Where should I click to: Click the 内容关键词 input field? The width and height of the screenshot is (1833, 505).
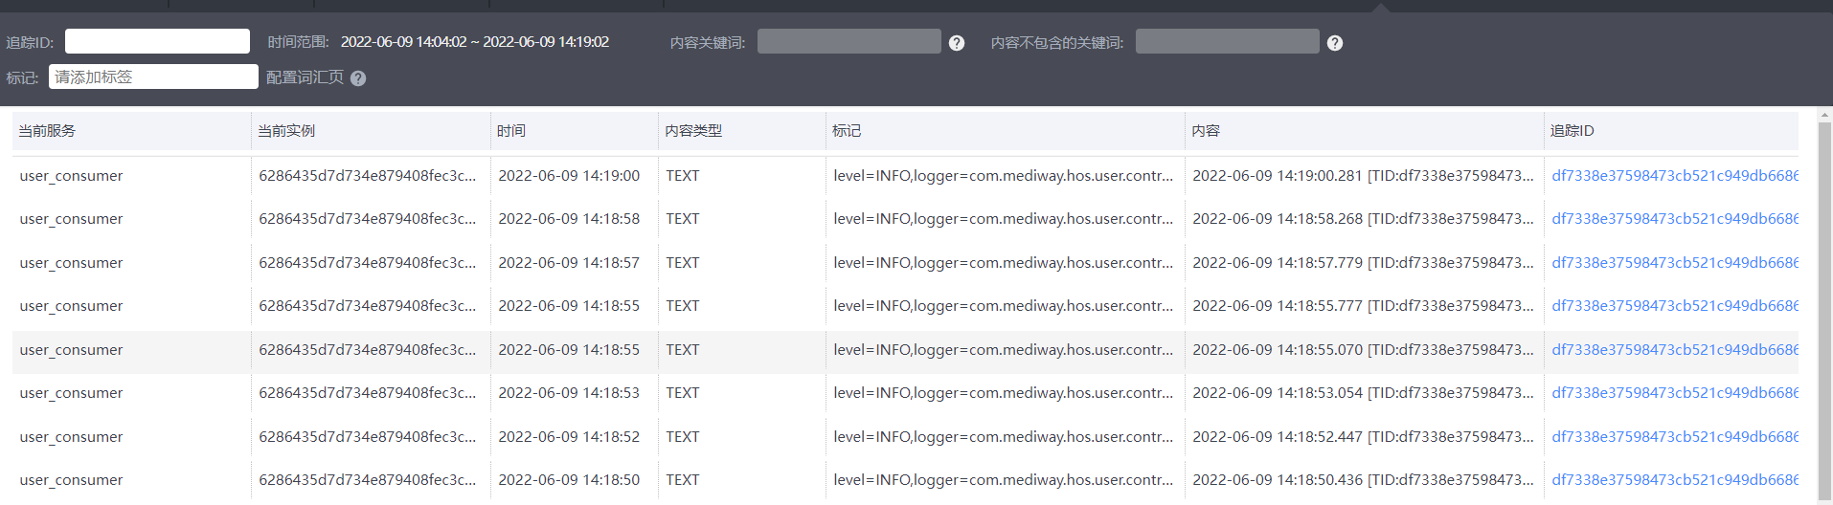tap(849, 41)
